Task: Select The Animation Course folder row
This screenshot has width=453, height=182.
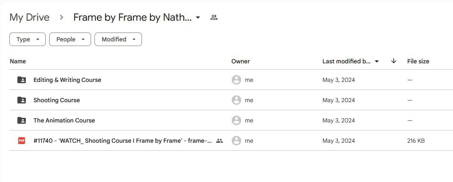Action: [64, 120]
